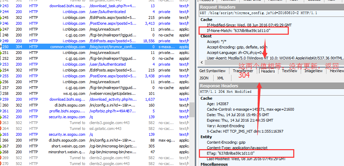
Task: Switch to the Transformer response tab
Action: click(x=243, y=71)
